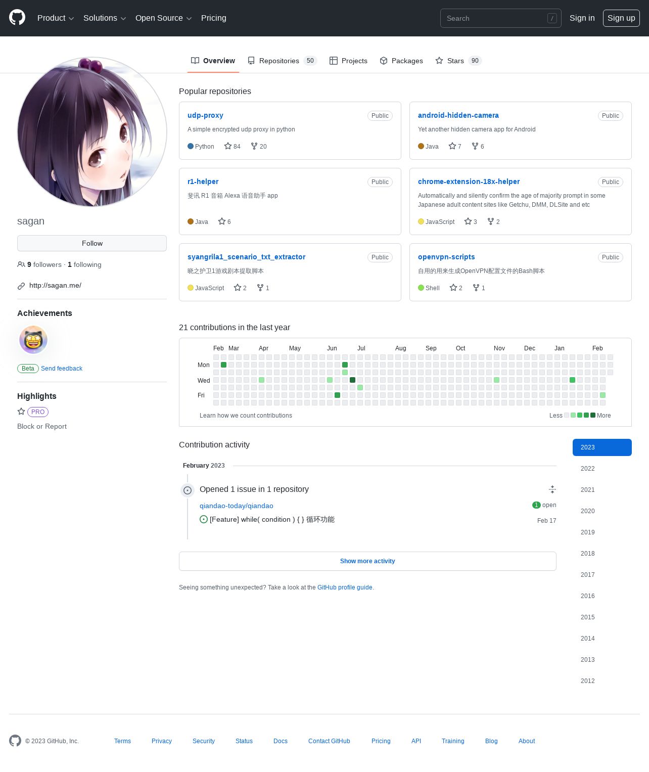The height and width of the screenshot is (772, 649).
Task: Click the GitHub logo in header
Action: 17,18
